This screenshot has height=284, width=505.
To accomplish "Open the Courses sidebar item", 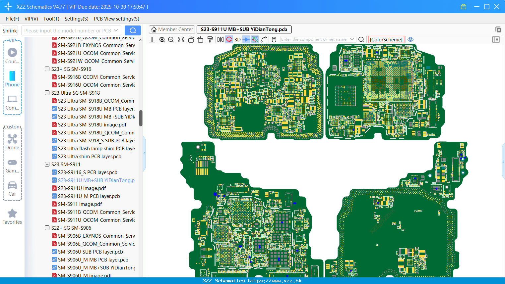I will [x=12, y=56].
